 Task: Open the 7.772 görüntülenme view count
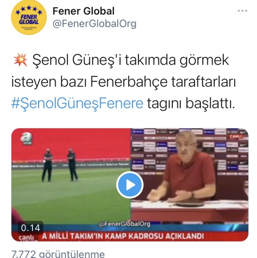pos(58,254)
